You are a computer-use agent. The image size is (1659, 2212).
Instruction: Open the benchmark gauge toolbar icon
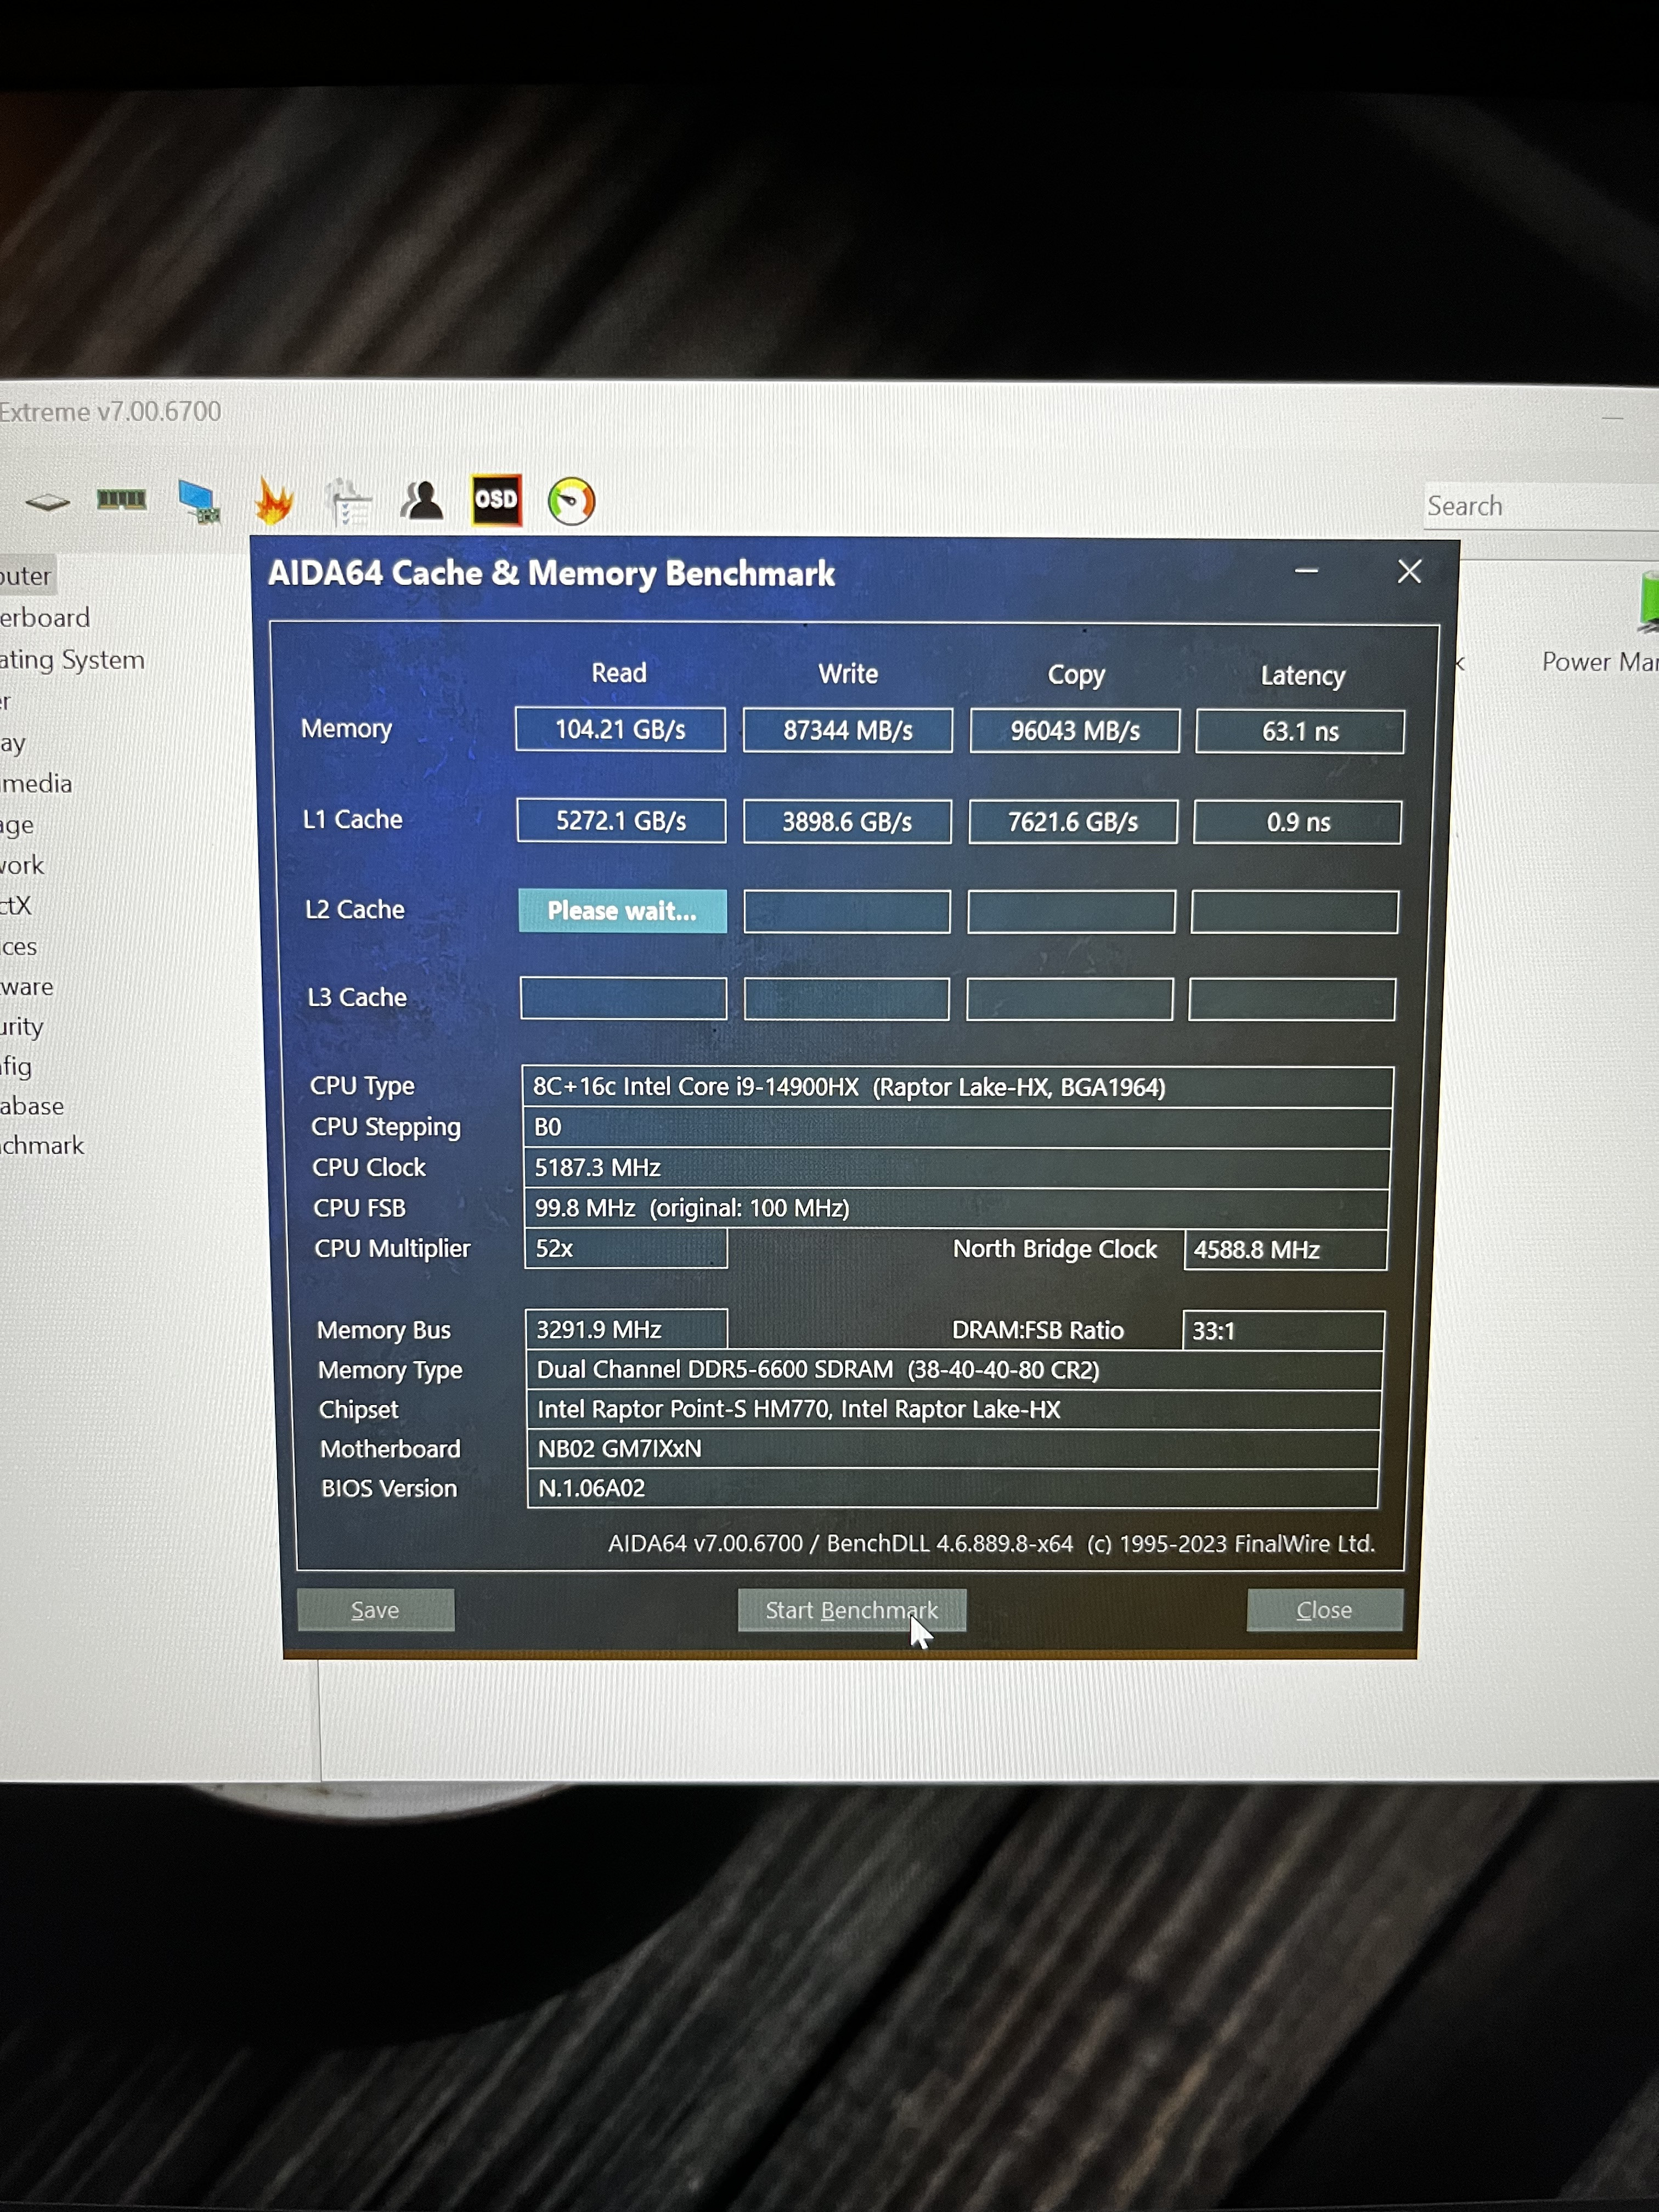click(x=571, y=500)
